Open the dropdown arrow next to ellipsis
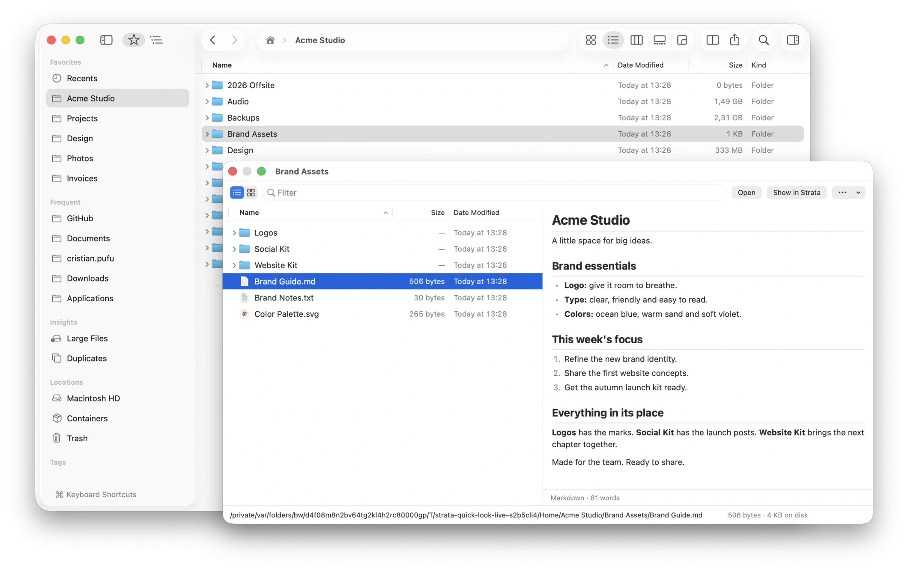Image resolution: width=908 pixels, height=570 pixels. [858, 193]
